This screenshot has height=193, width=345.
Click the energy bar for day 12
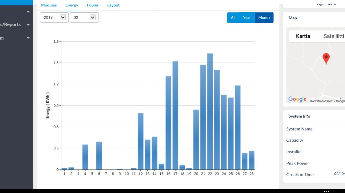[141, 141]
